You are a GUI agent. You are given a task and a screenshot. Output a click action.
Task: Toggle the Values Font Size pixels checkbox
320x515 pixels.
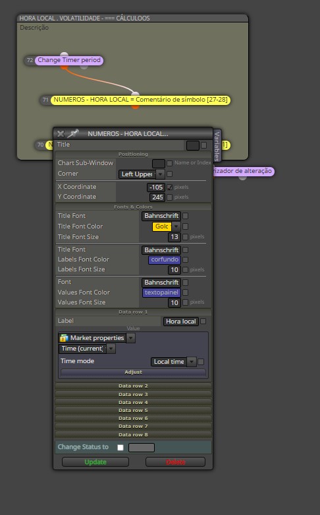coord(186,302)
